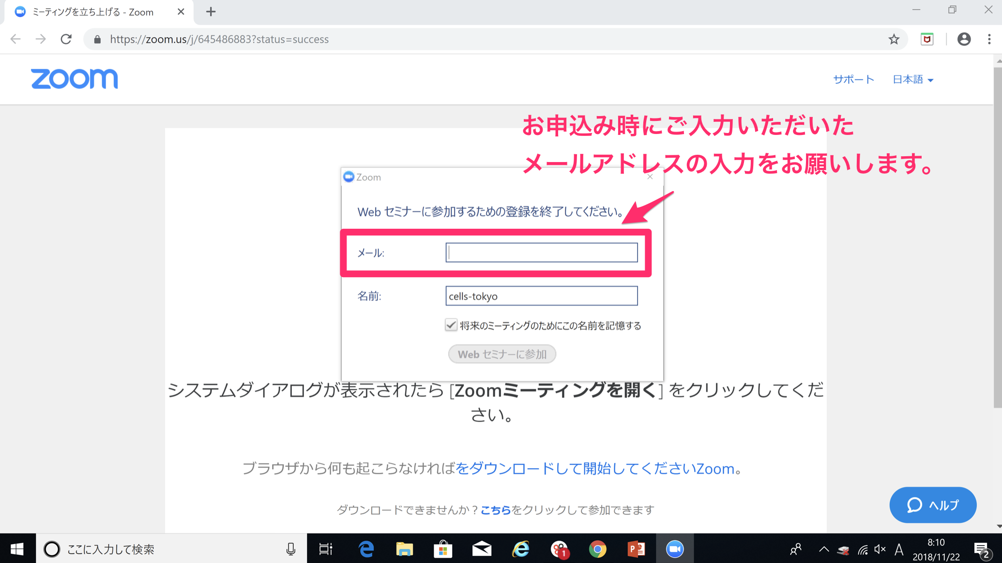The width and height of the screenshot is (1002, 563).
Task: Open taskbar app with red badge
Action: (560, 549)
